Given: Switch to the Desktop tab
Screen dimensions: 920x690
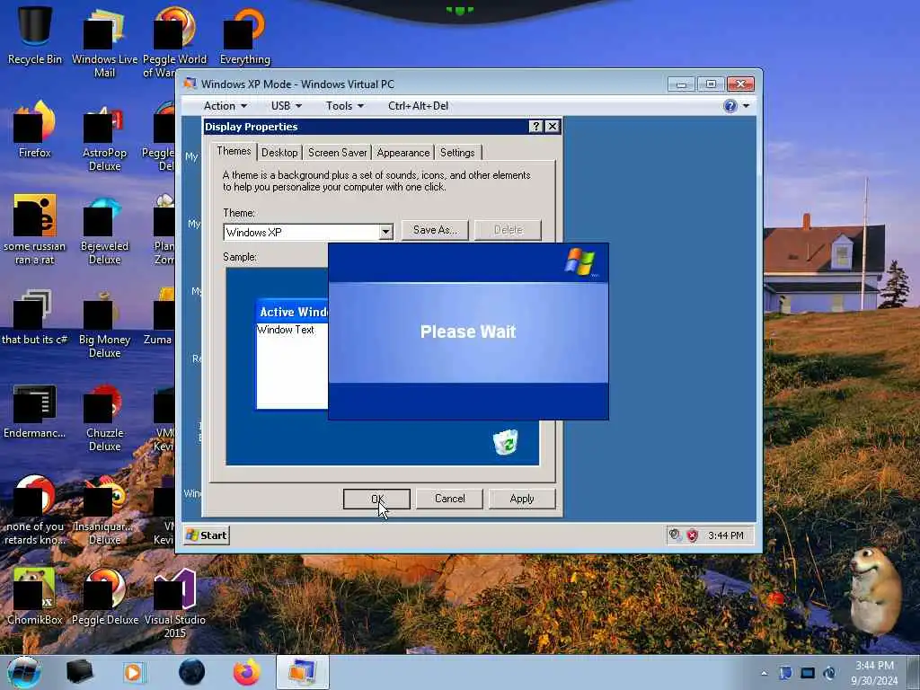Looking at the screenshot, I should pos(279,153).
